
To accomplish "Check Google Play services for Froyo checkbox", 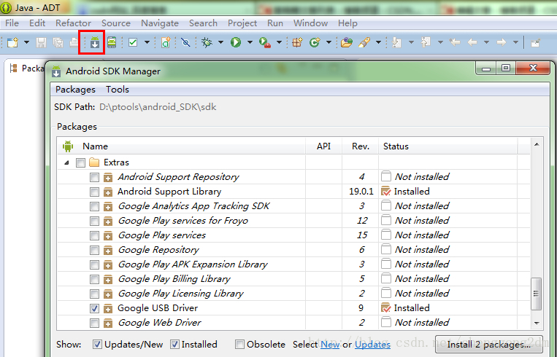I will 94,221.
